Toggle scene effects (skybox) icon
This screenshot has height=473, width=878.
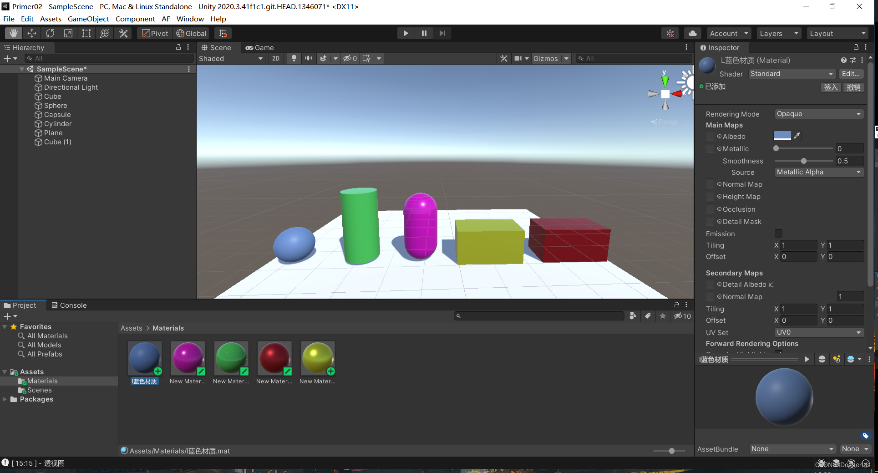click(x=323, y=58)
